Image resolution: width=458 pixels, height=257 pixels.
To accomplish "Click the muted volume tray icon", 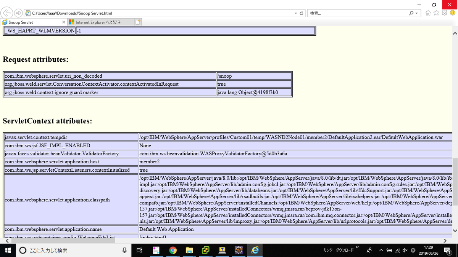I will pos(405,250).
